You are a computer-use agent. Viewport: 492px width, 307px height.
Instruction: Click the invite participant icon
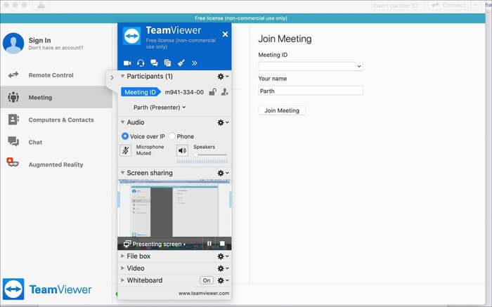(224, 92)
